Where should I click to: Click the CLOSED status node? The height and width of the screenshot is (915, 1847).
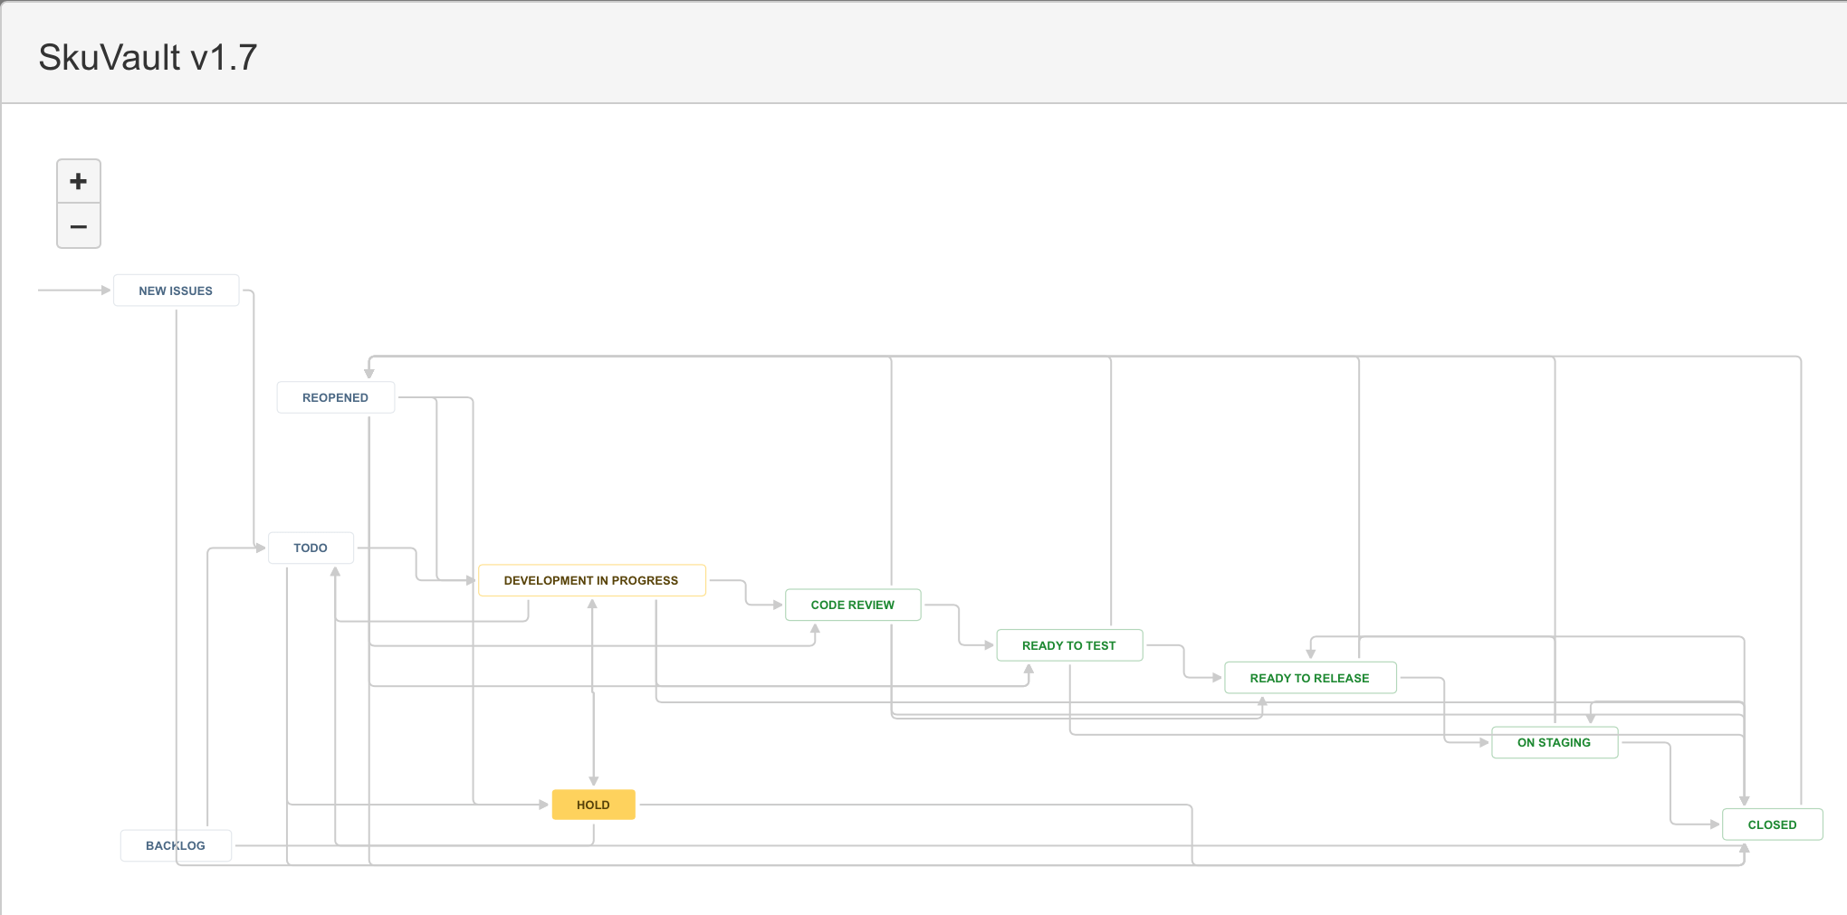click(x=1771, y=824)
